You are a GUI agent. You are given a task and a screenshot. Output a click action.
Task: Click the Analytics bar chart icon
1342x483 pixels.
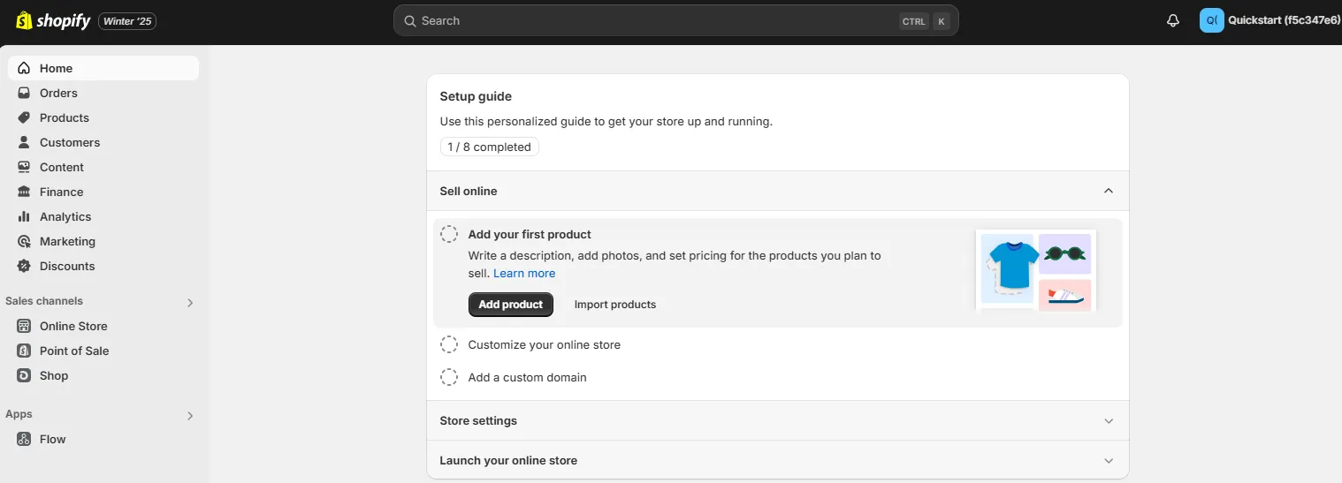click(24, 216)
